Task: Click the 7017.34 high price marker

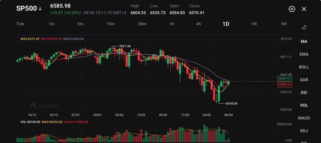Action: [125, 46]
